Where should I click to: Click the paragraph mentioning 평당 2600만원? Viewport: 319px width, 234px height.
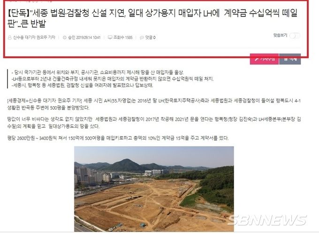118,138
